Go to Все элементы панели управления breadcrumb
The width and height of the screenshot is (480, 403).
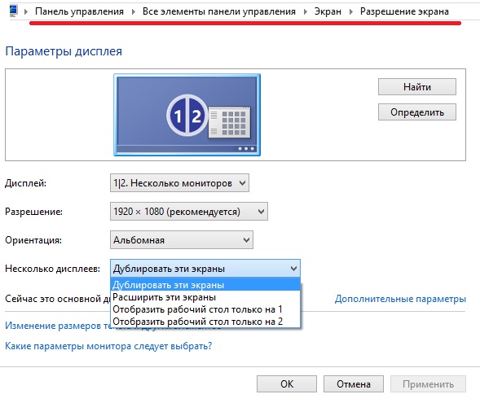(219, 11)
